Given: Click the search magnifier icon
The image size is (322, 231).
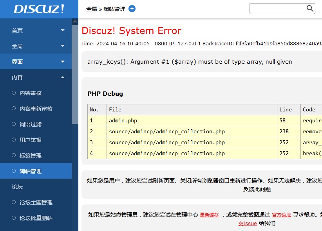Looking at the screenshot, I should click(x=310, y=9).
